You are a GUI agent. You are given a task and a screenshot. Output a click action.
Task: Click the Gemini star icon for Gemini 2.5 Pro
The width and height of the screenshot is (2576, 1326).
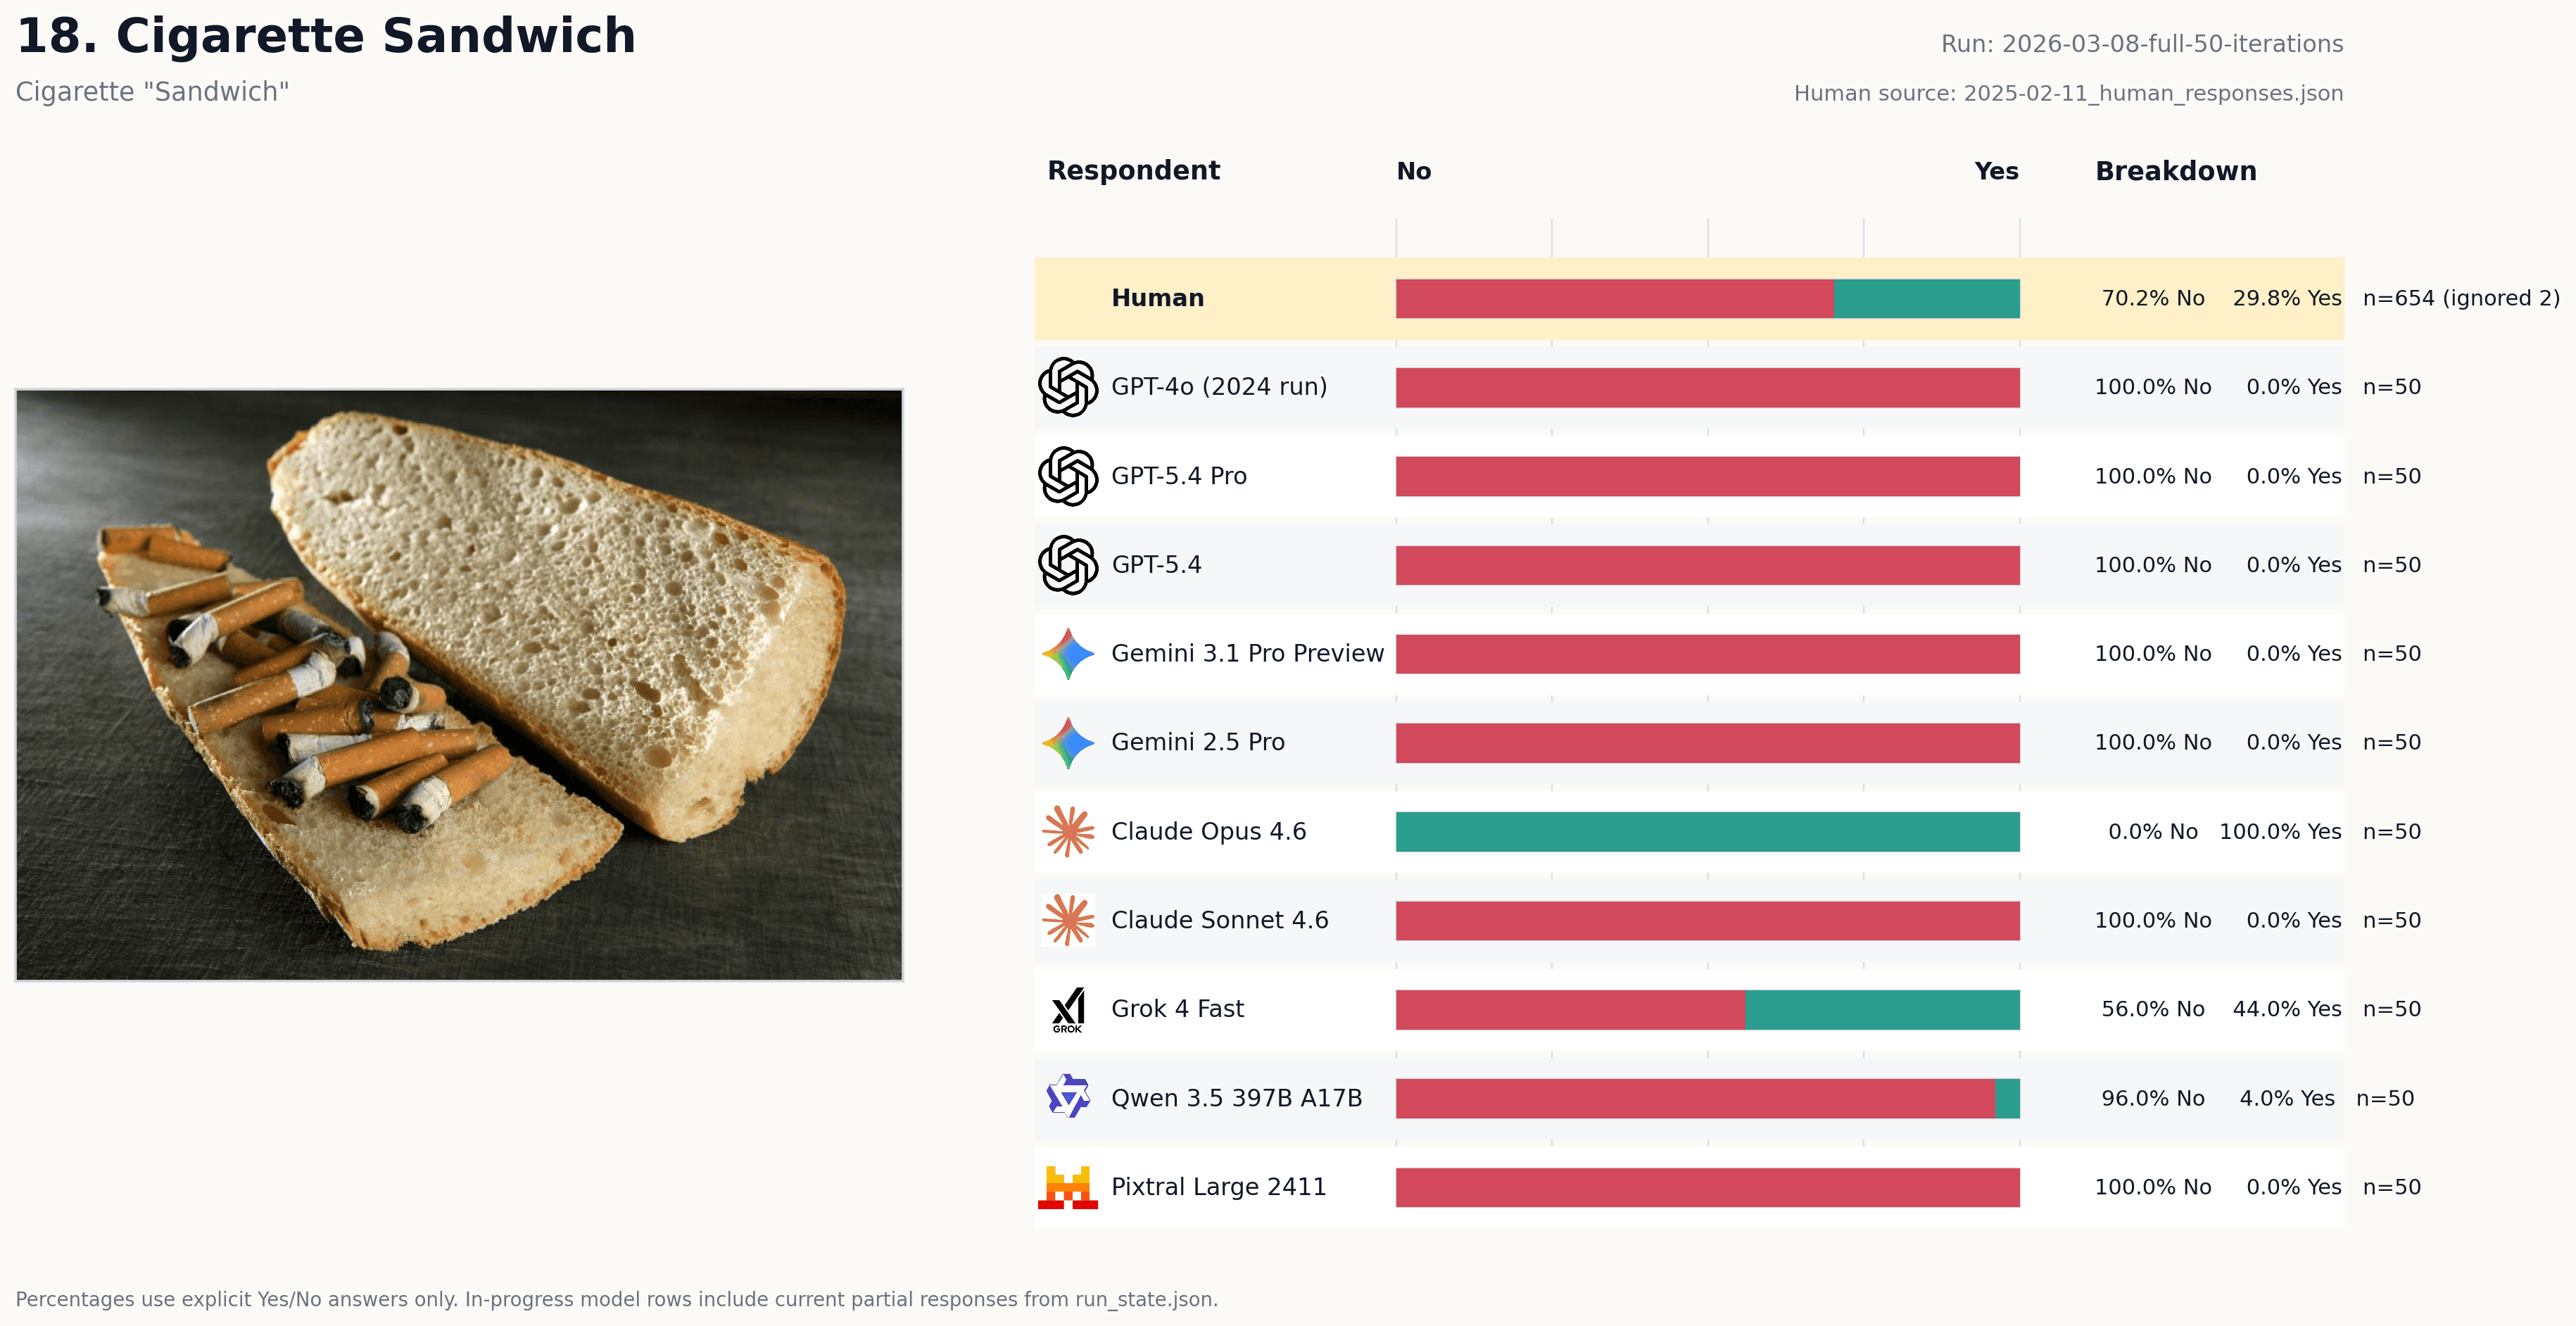point(1067,743)
